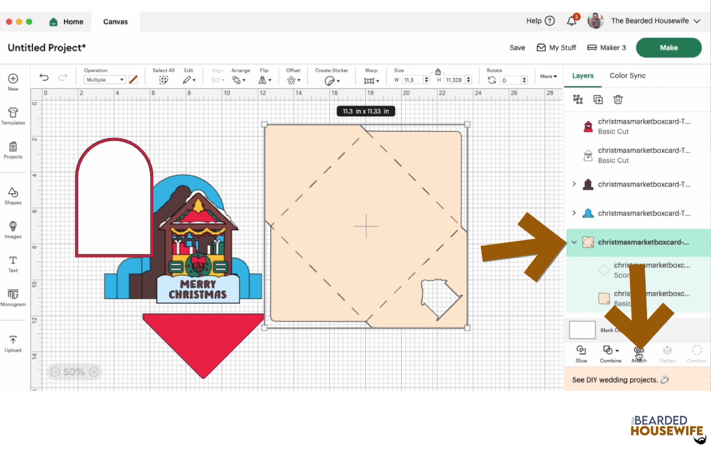
Task: Click the Contour tool
Action: pos(696,354)
